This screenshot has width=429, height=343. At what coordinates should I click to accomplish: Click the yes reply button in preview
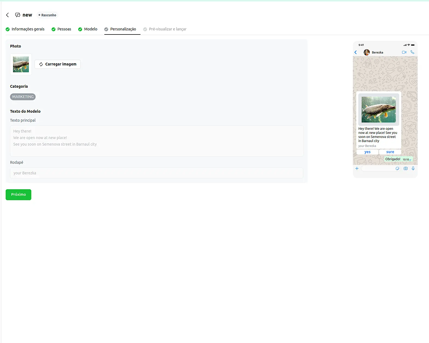[x=367, y=152]
